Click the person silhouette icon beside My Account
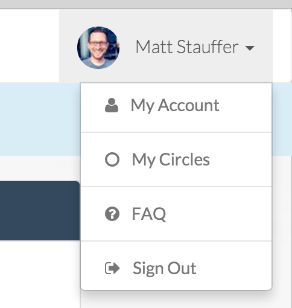Viewport: 292px width, 308px height. pyautogui.click(x=112, y=105)
